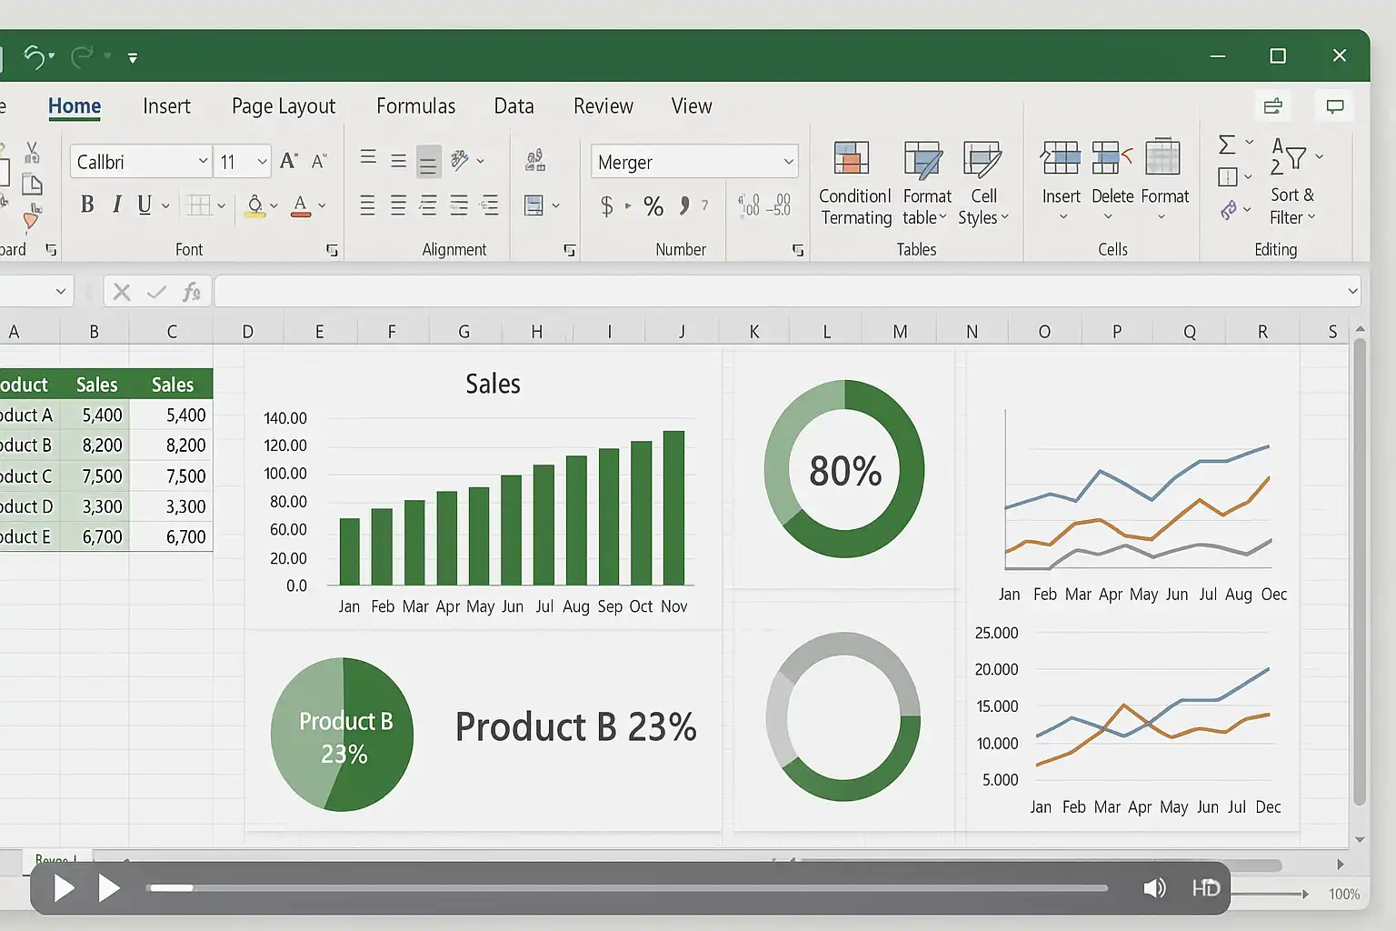Expand the font size dropdown

point(262,162)
